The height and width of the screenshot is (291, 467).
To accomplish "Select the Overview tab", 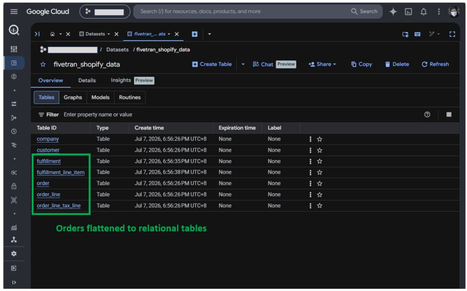I will pyautogui.click(x=51, y=80).
